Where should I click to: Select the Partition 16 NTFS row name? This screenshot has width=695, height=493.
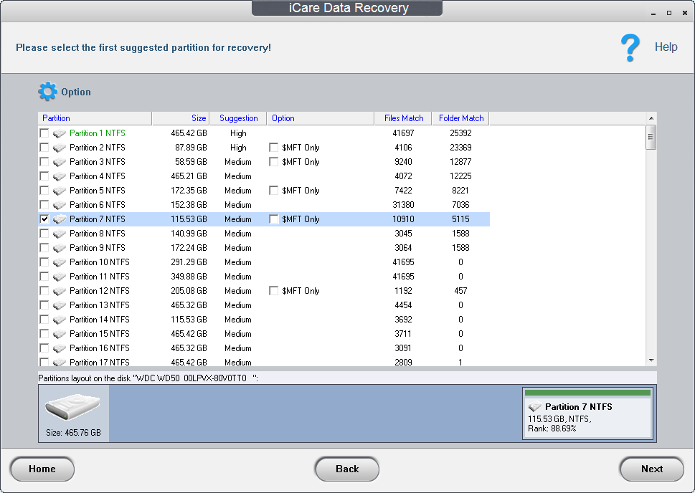coord(100,348)
